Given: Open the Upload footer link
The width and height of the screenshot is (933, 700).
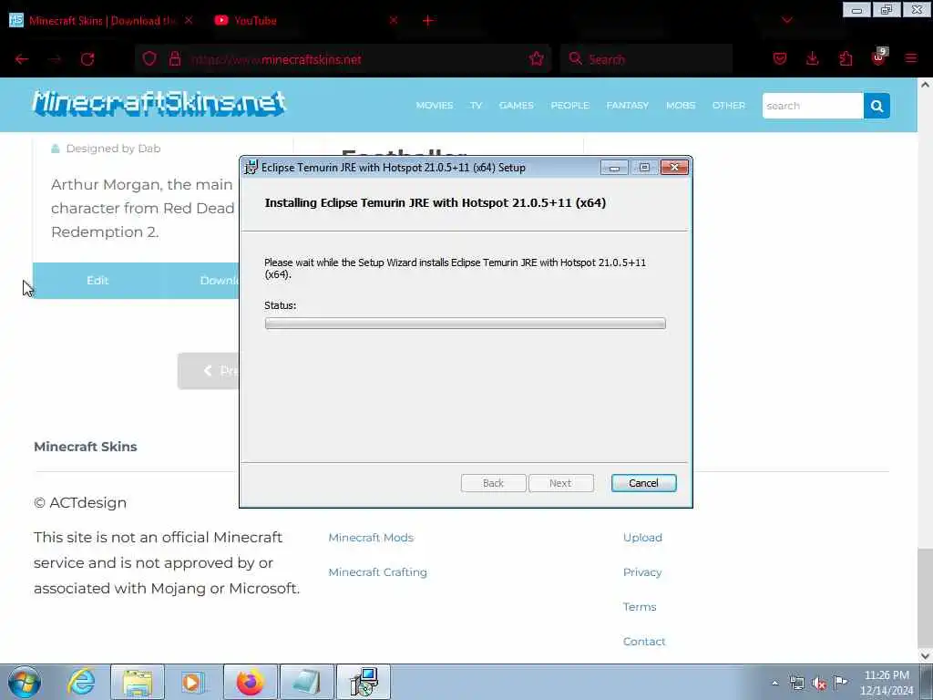Looking at the screenshot, I should [x=642, y=538].
